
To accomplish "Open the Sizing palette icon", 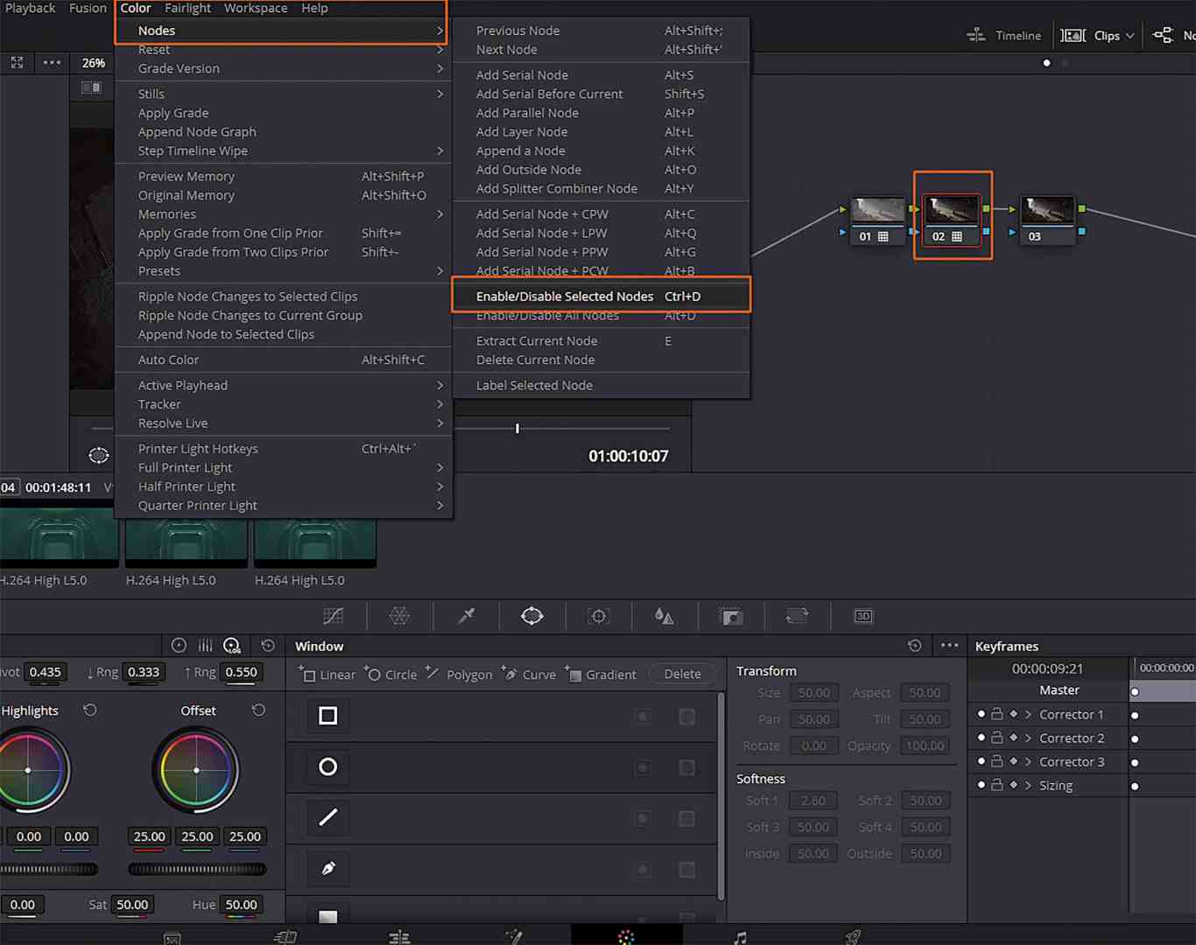I will tap(797, 616).
